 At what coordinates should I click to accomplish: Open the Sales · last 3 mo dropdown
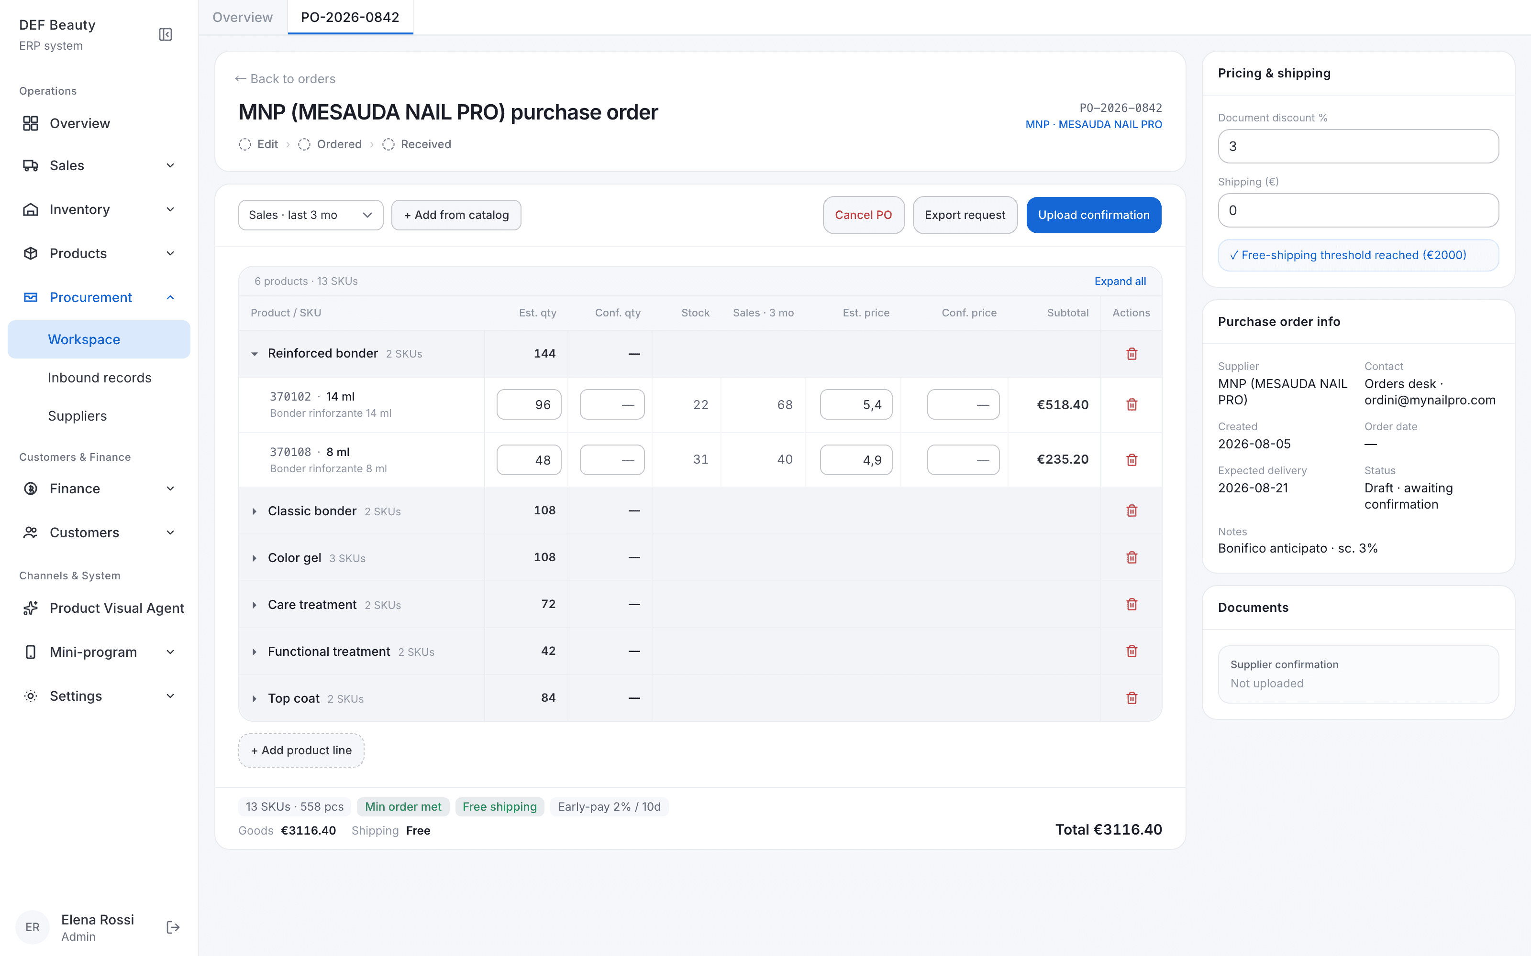point(311,215)
